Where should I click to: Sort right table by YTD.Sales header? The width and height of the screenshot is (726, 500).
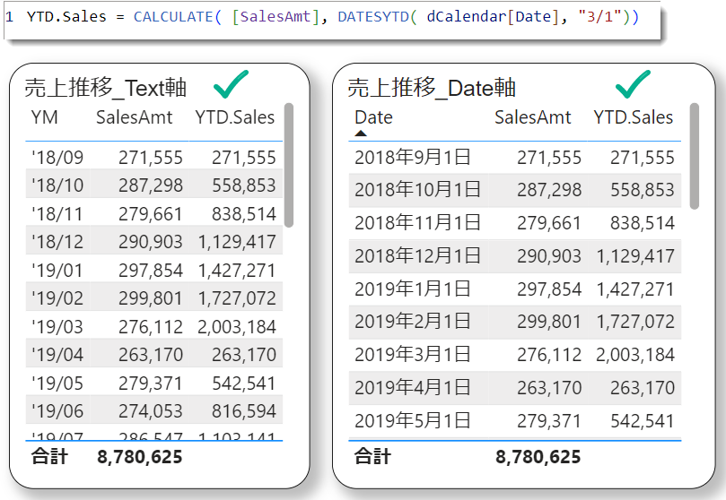(x=633, y=117)
